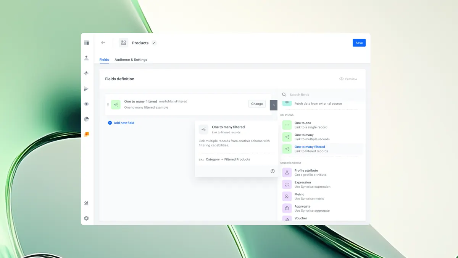Viewport: 458px width, 258px height.
Task: Click the 'Use Synerise metric' text
Action: (x=309, y=199)
